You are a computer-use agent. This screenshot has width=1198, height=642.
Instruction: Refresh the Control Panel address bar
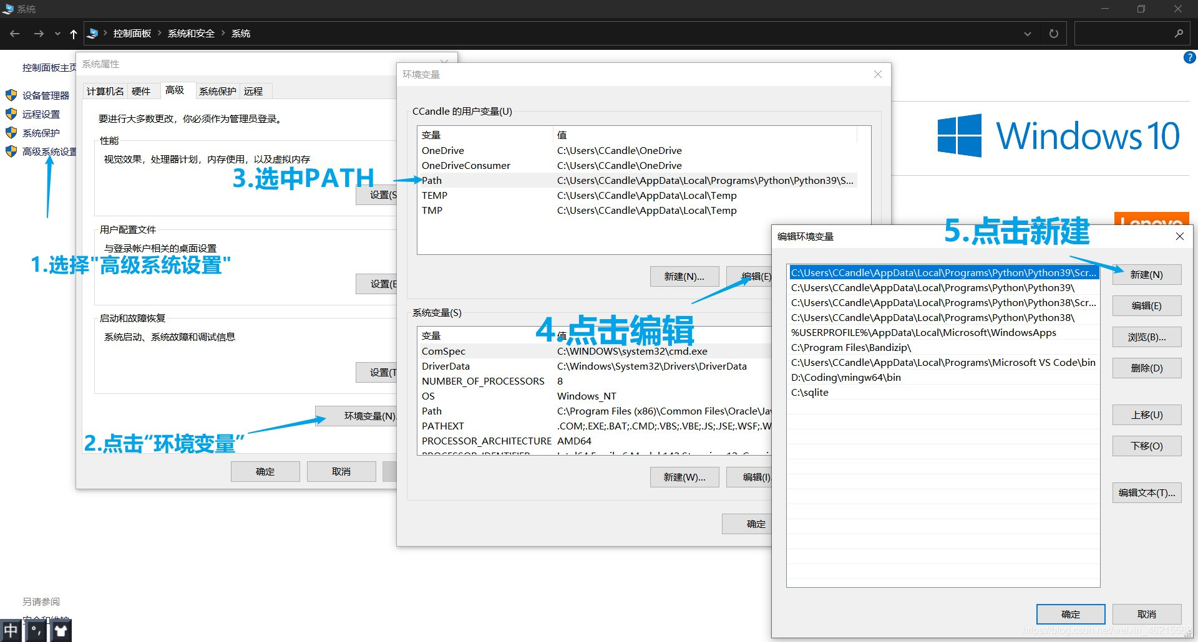[1054, 34]
